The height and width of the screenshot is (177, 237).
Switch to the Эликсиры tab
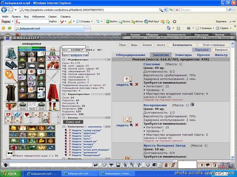(183, 55)
